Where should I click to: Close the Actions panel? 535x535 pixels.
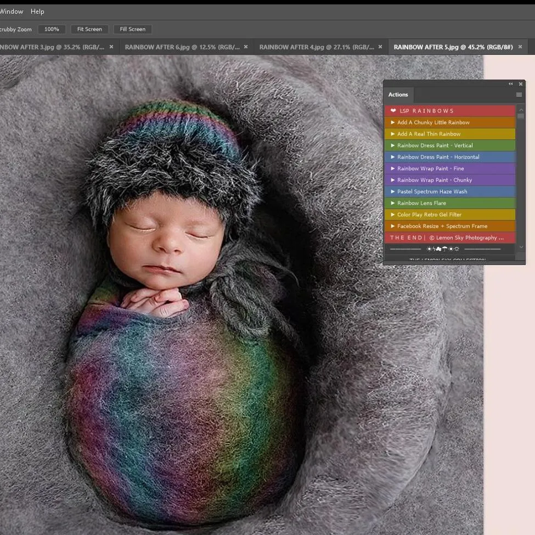click(x=521, y=83)
